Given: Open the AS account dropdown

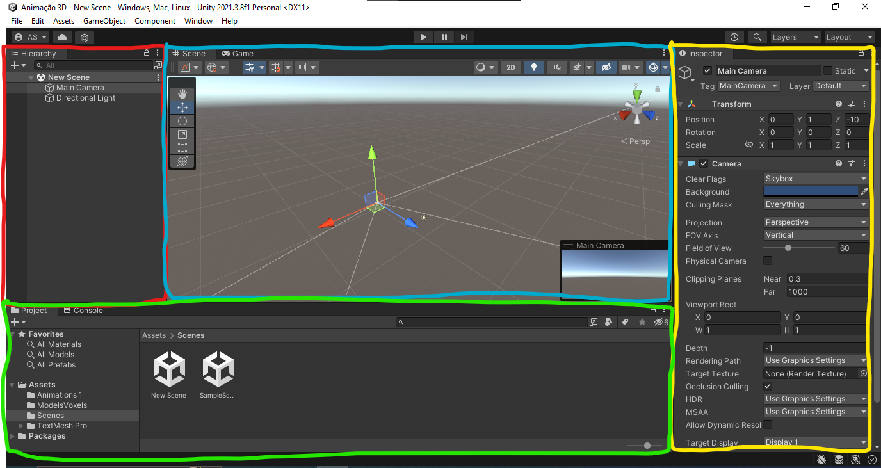Looking at the screenshot, I should (30, 37).
